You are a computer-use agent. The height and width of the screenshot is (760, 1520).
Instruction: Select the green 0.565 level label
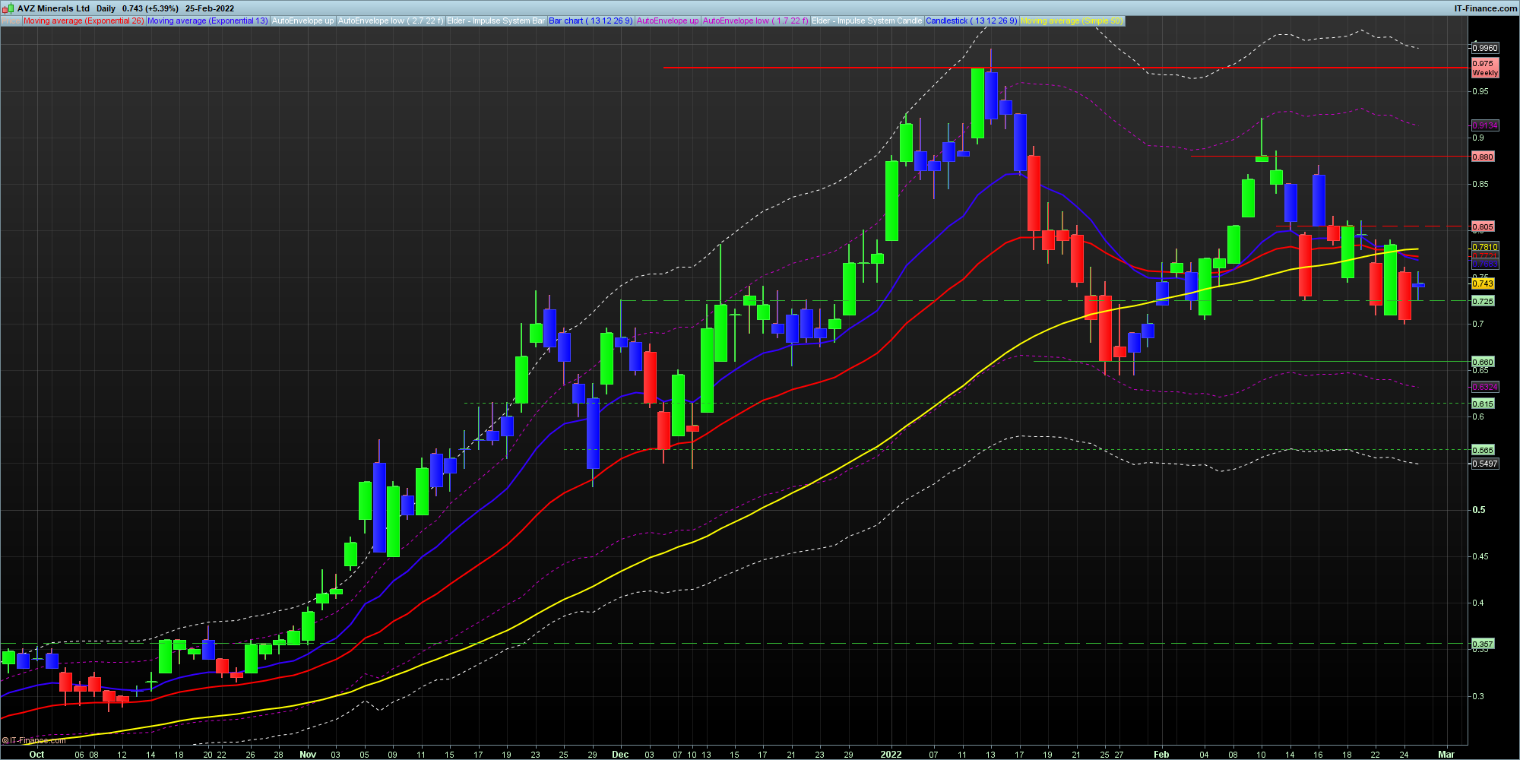tap(1483, 450)
